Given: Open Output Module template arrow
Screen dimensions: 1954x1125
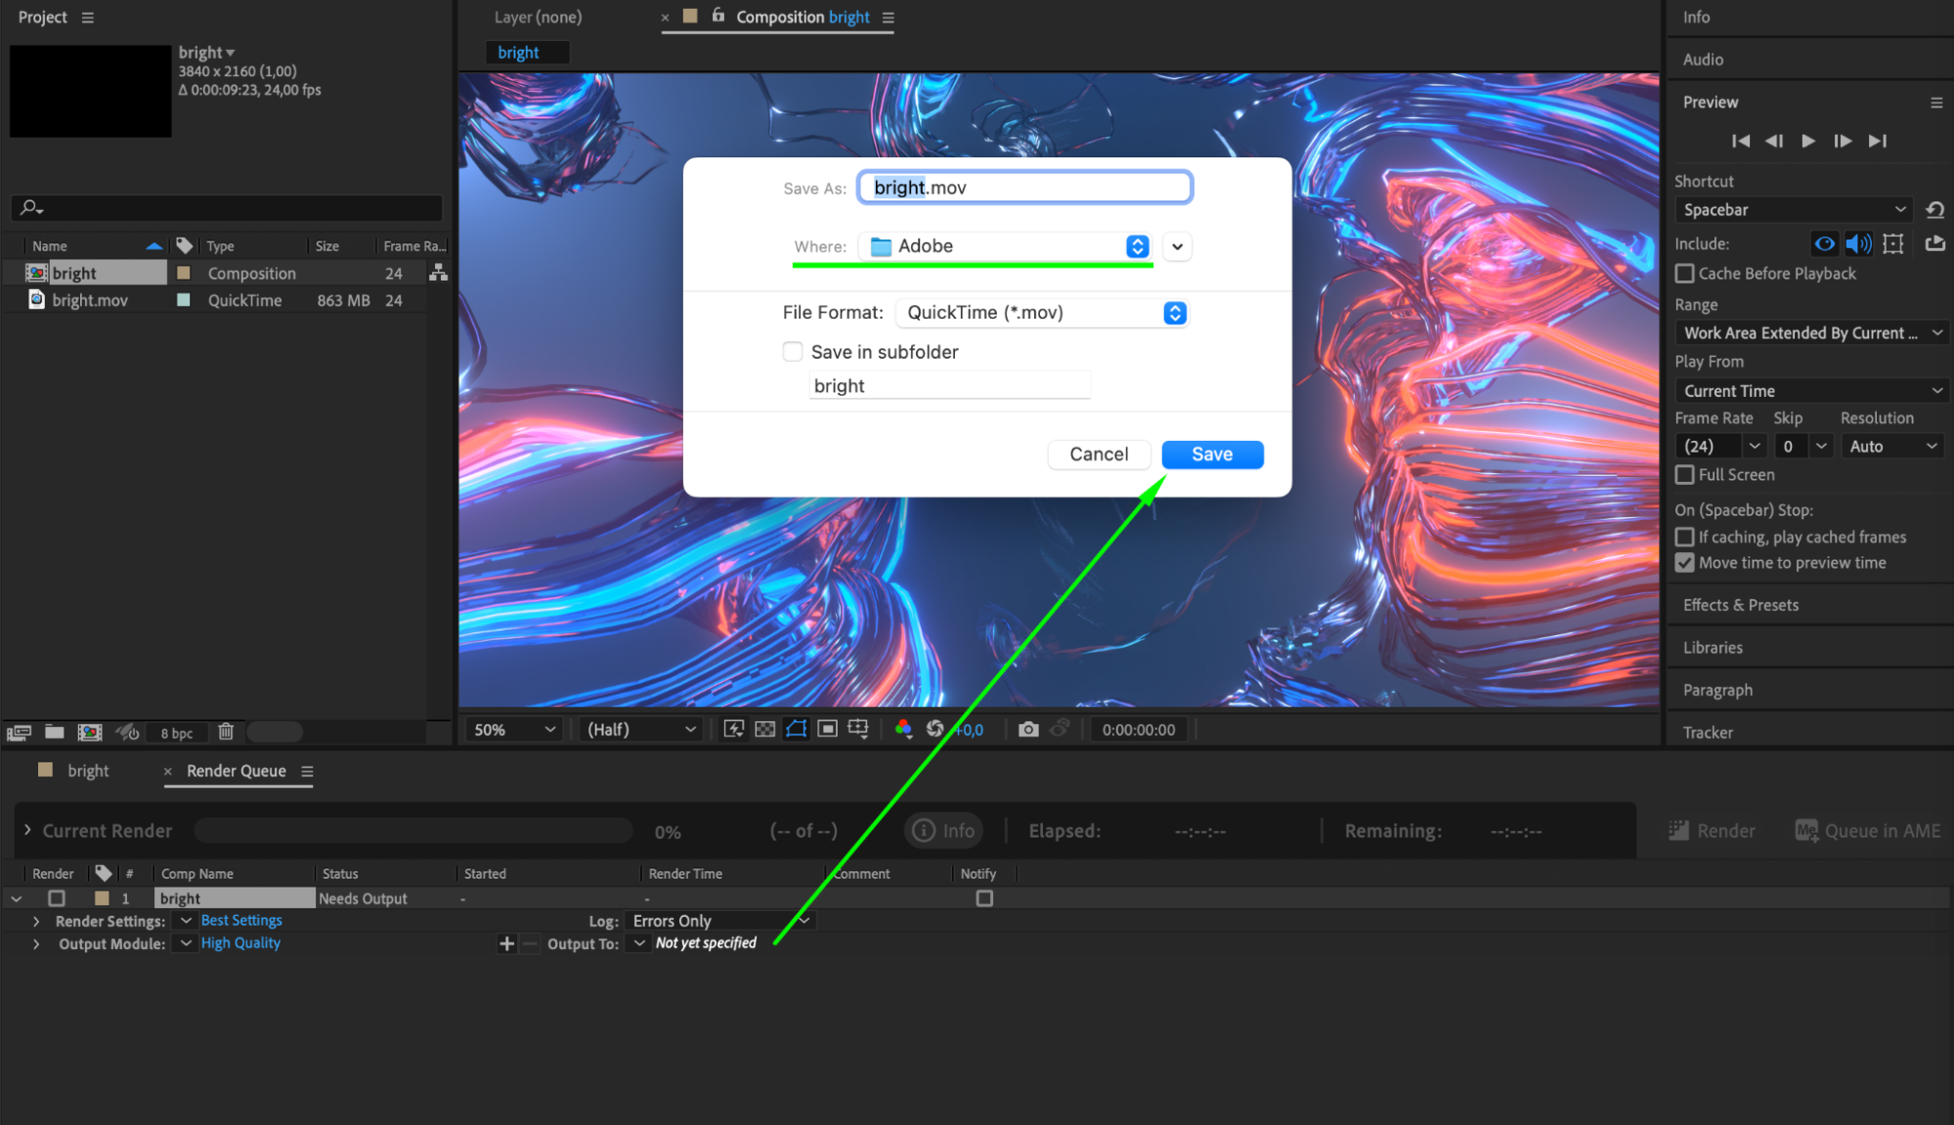Looking at the screenshot, I should (x=186, y=943).
